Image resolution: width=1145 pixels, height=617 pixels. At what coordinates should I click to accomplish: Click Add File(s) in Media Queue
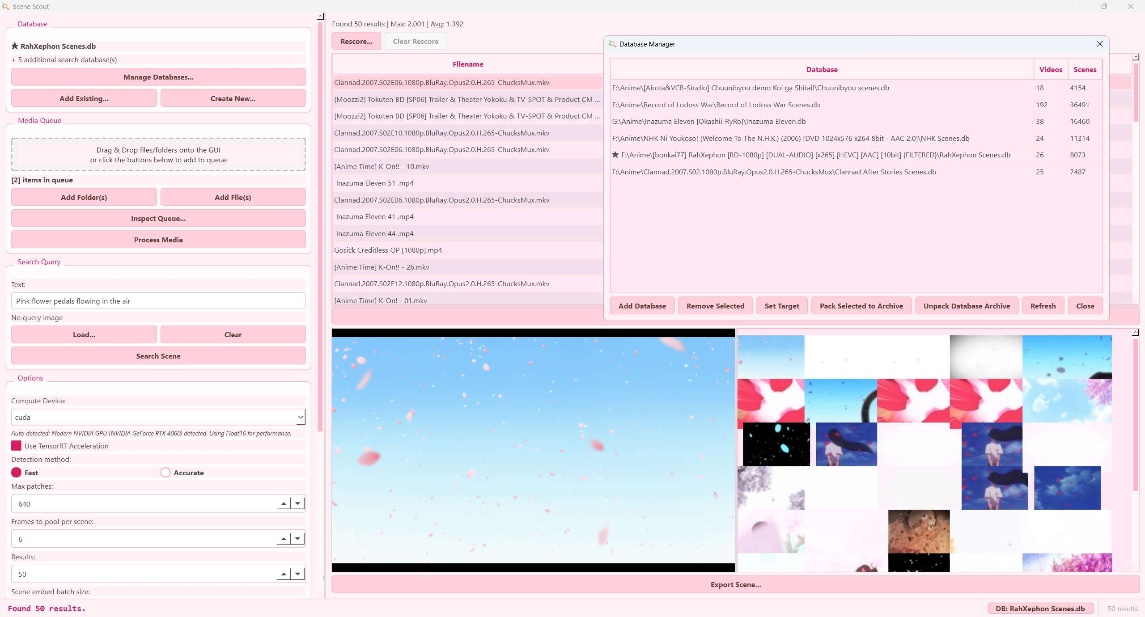click(233, 197)
